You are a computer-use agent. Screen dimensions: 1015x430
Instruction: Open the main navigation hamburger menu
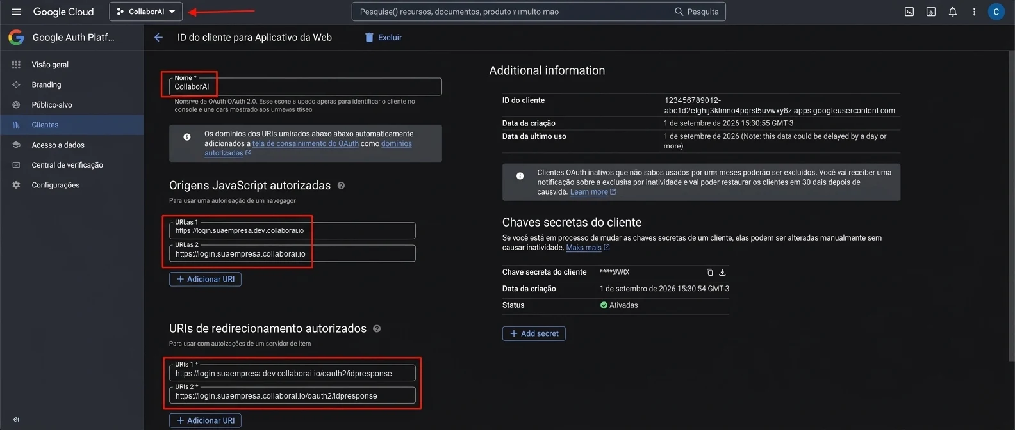[16, 12]
